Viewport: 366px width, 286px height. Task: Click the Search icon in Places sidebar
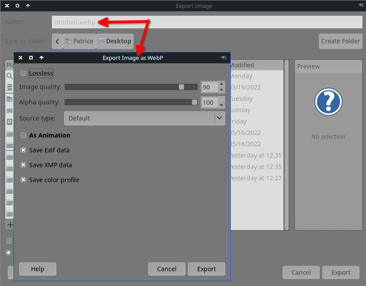pos(9,76)
